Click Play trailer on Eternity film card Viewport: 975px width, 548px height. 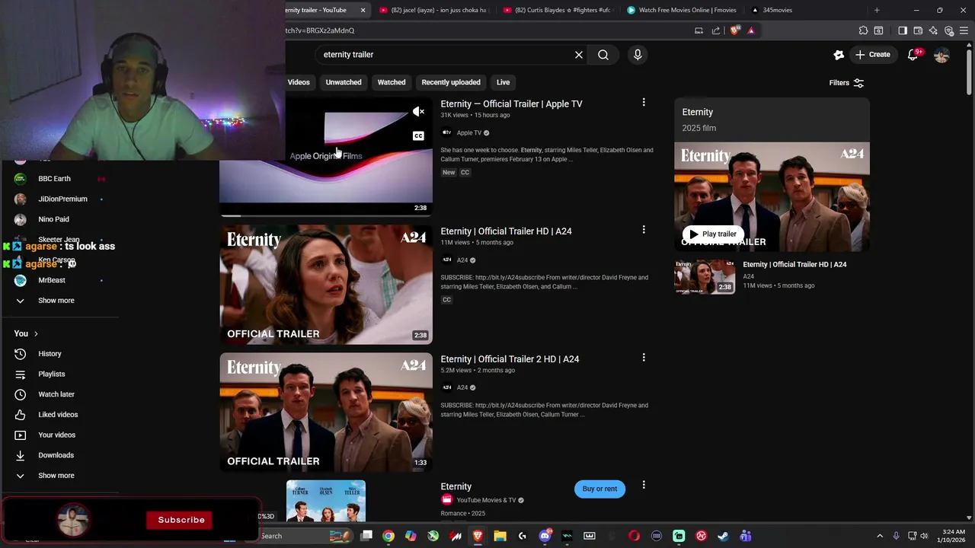pyautogui.click(x=713, y=234)
